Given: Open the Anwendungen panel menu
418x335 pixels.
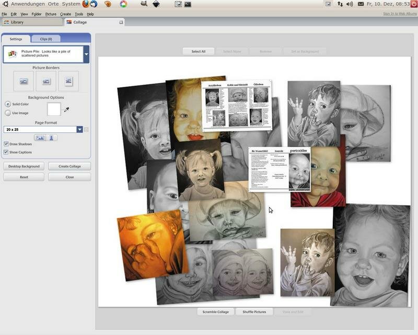Looking at the screenshot, I should (x=28, y=4).
